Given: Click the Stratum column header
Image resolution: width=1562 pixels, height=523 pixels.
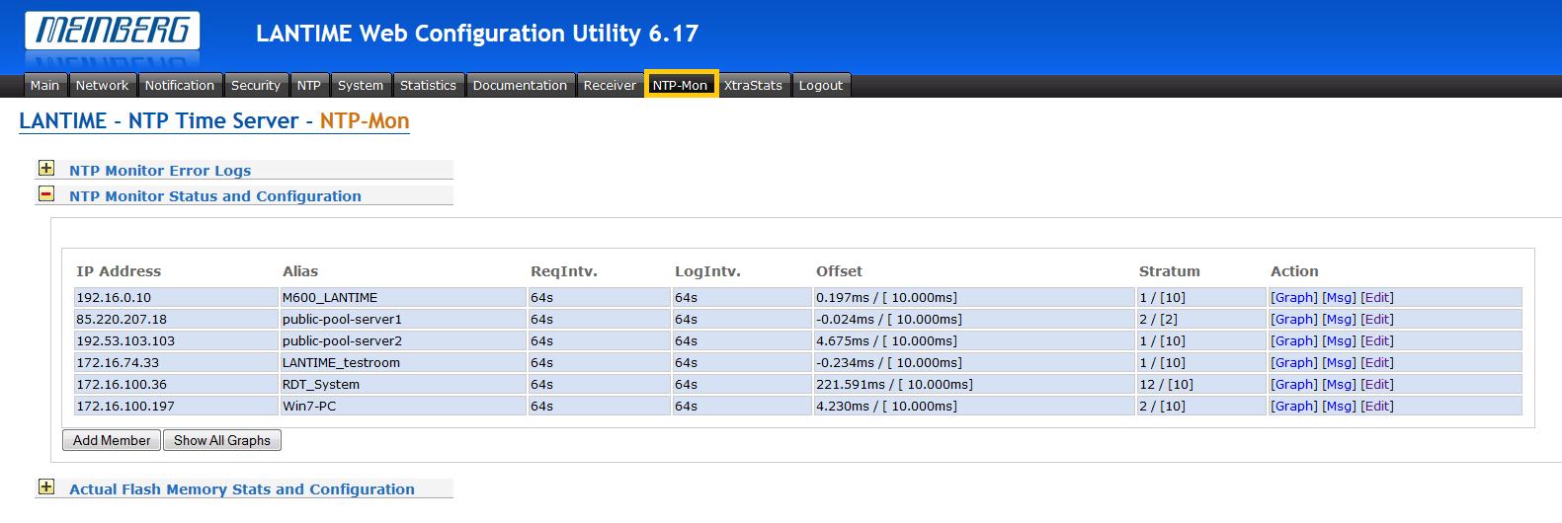Looking at the screenshot, I should [x=1170, y=271].
